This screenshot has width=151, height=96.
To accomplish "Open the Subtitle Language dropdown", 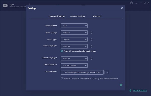I will pos(74,59).
